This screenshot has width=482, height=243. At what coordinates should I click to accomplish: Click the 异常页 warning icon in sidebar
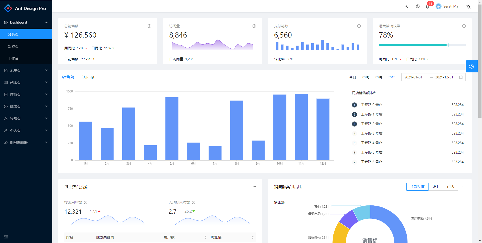point(6,118)
